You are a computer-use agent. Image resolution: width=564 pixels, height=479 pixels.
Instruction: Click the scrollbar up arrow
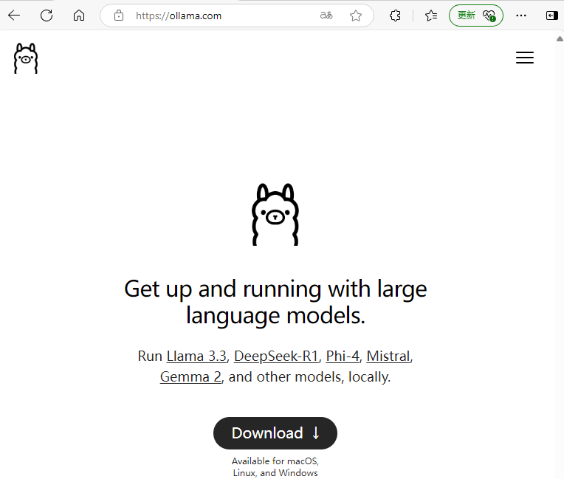click(x=560, y=39)
